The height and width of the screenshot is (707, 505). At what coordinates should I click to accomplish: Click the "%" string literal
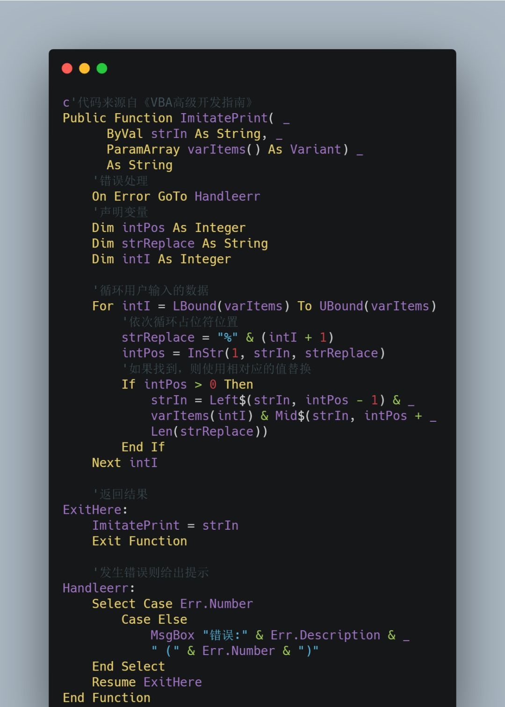228,338
